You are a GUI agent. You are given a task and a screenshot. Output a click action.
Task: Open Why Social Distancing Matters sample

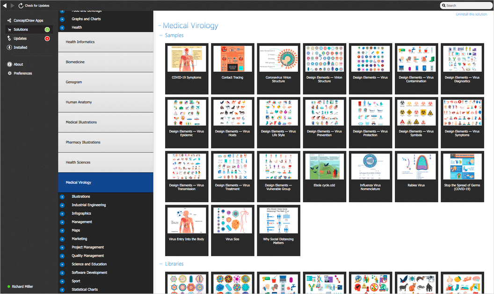(x=278, y=231)
